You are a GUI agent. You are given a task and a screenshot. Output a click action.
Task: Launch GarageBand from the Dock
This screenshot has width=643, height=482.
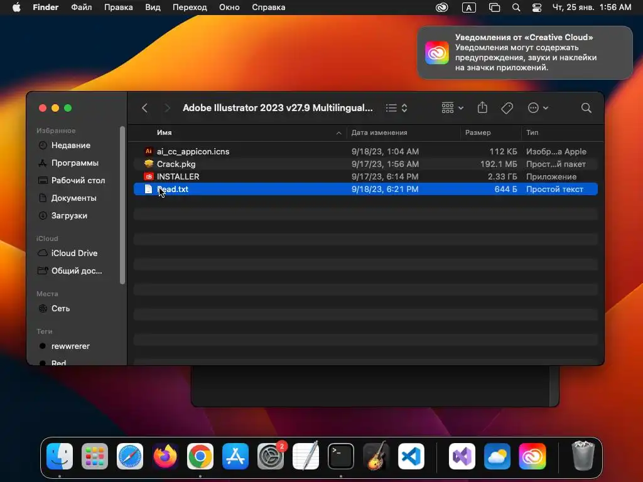[x=376, y=456]
